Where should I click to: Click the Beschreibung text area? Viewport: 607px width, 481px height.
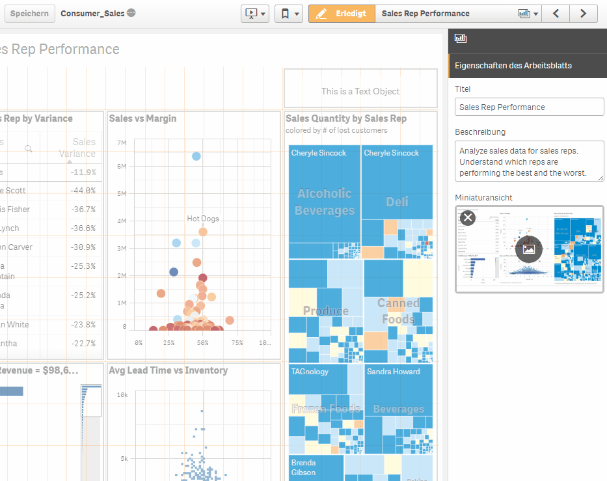click(529, 161)
